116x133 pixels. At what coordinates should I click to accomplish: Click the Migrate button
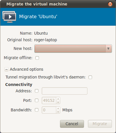[100, 124]
